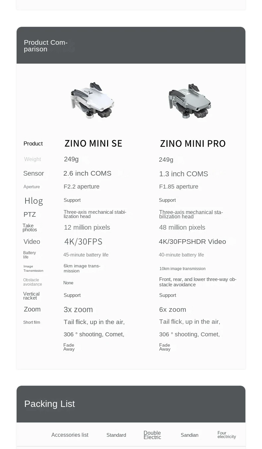This screenshot has height=449, width=262.
Task: Click the Hlog row label
Action: (33, 201)
